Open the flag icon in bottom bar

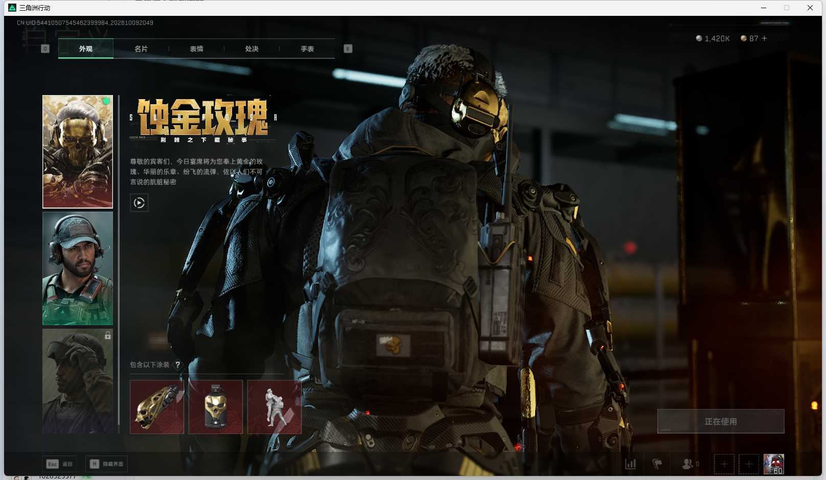pyautogui.click(x=657, y=464)
